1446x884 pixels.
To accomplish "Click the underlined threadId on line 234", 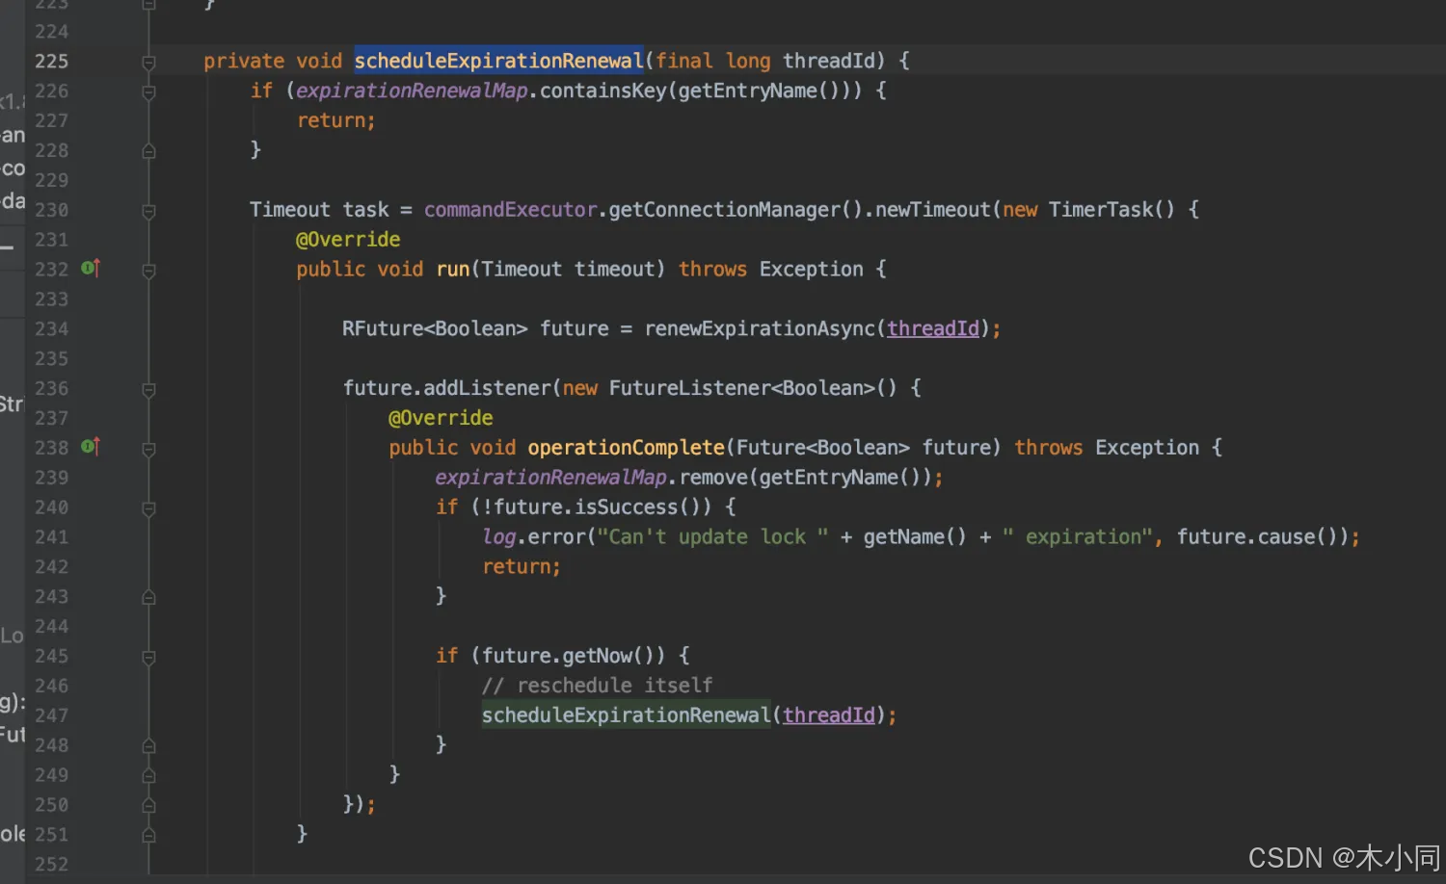I will [933, 328].
